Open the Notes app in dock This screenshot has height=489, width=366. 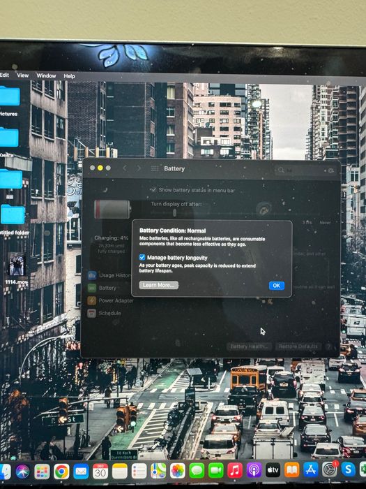click(x=119, y=472)
